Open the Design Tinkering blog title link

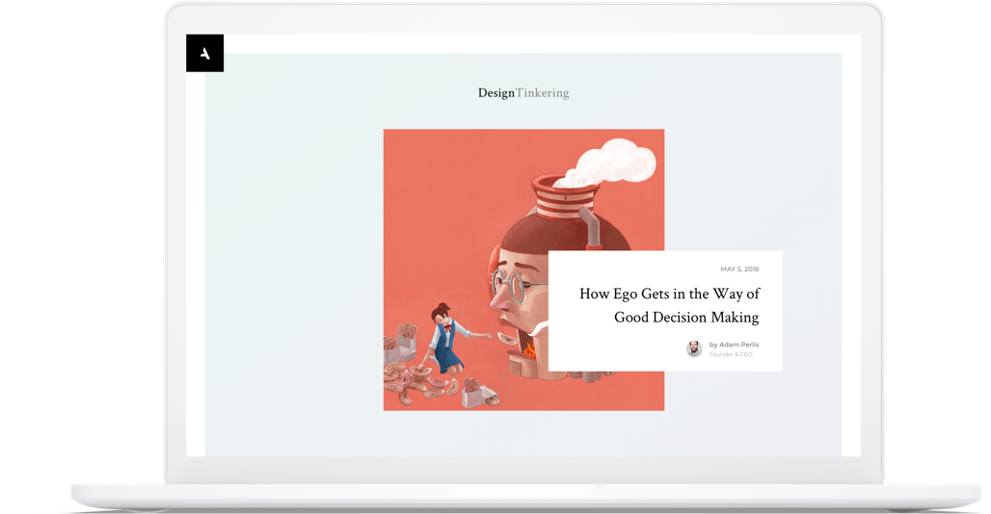522,93
